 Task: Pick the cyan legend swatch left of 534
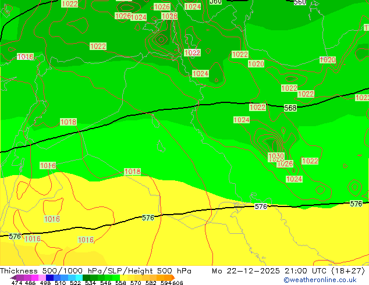[x=79, y=277]
